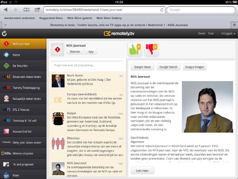The width and height of the screenshot is (238, 179).
Task: Open Google Search button
Action: pyautogui.click(x=168, y=67)
